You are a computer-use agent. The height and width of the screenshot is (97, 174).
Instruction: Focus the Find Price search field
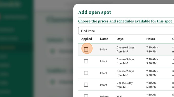click(126, 31)
